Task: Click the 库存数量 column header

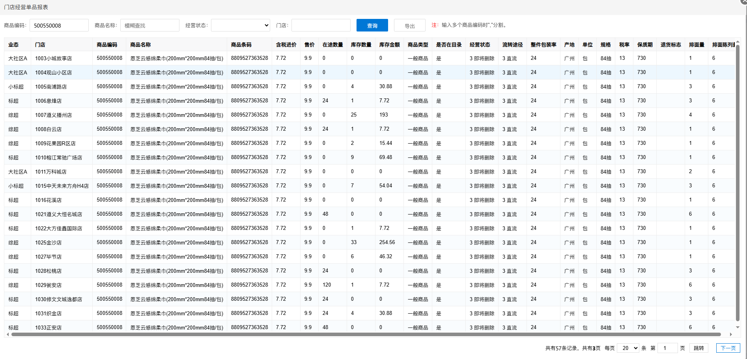Action: click(361, 44)
